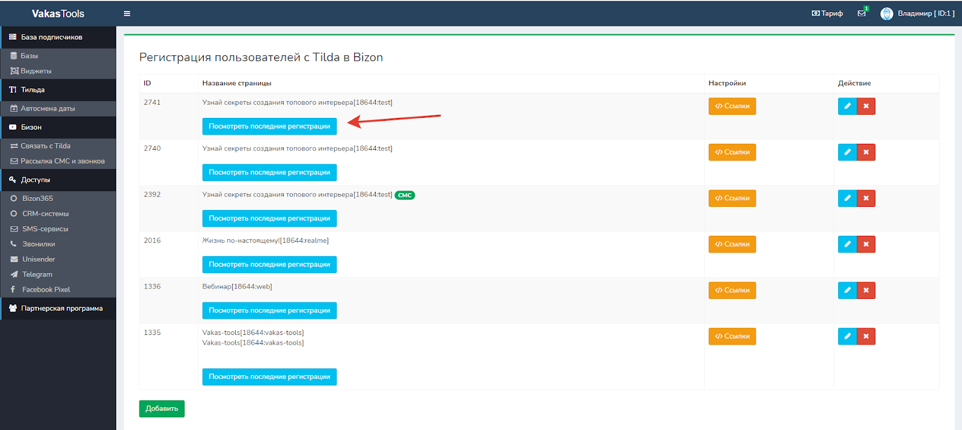Expand the База подписчиков sidebar section

51,37
